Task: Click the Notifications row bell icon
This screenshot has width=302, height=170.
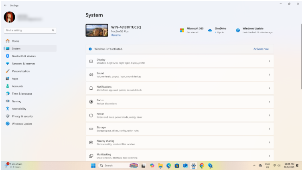Action: click(91, 88)
